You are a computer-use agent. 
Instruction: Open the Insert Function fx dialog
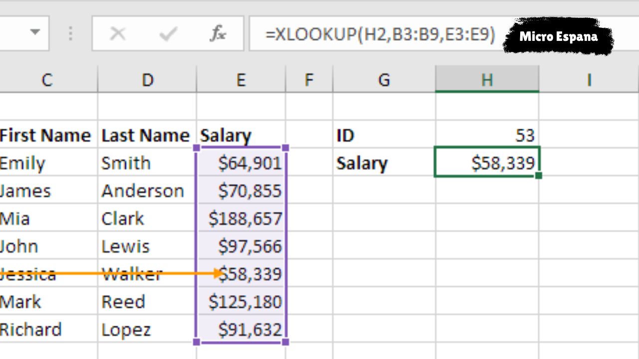[218, 34]
